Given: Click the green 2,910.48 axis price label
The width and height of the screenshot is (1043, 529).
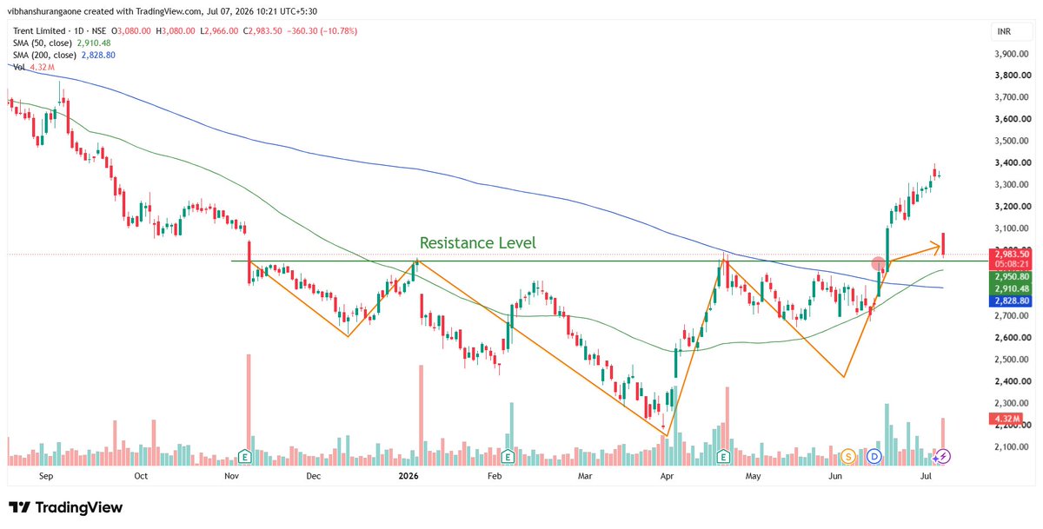Looking at the screenshot, I should click(x=1012, y=288).
